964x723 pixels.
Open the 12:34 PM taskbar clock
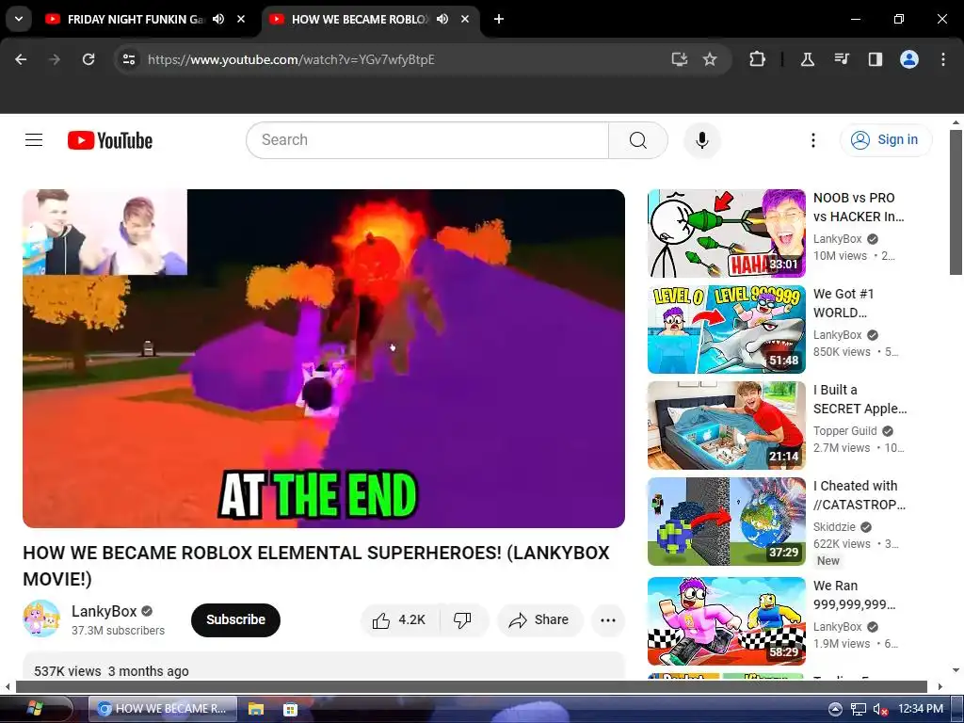(x=921, y=708)
